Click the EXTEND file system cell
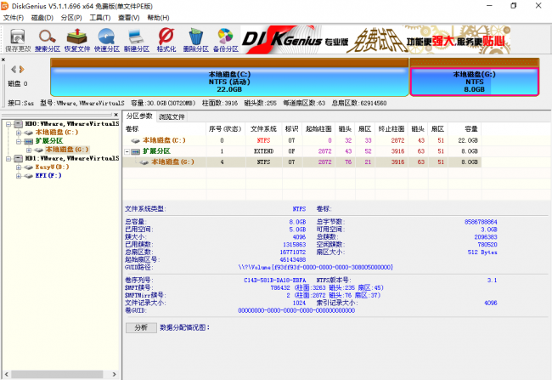Image resolution: width=552 pixels, height=380 pixels. (263, 151)
